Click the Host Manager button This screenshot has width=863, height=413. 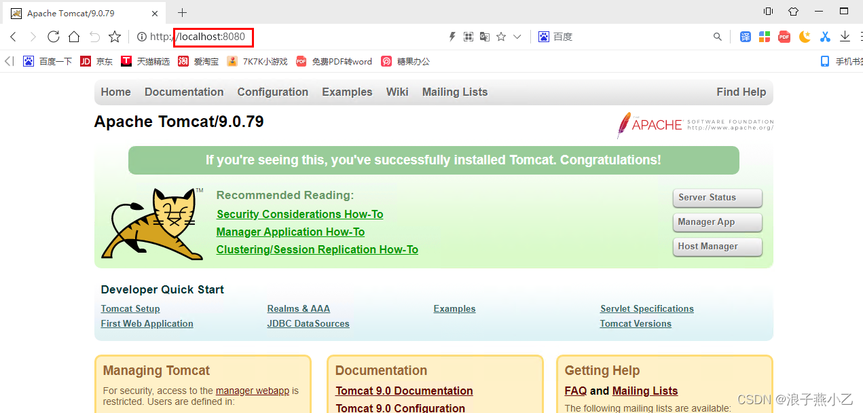coord(717,247)
